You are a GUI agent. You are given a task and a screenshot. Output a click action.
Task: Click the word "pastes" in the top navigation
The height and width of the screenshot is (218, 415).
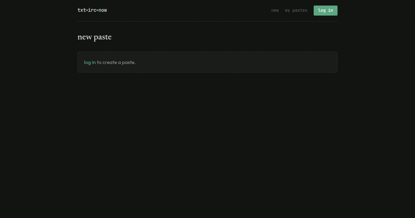300,10
